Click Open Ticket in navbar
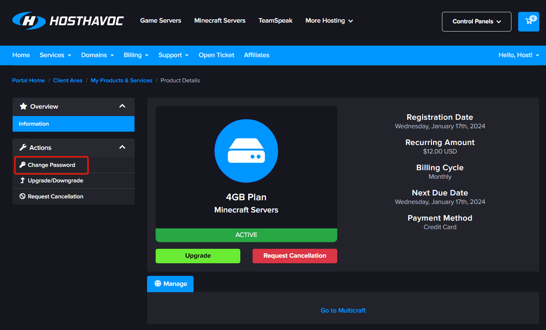 coord(217,55)
